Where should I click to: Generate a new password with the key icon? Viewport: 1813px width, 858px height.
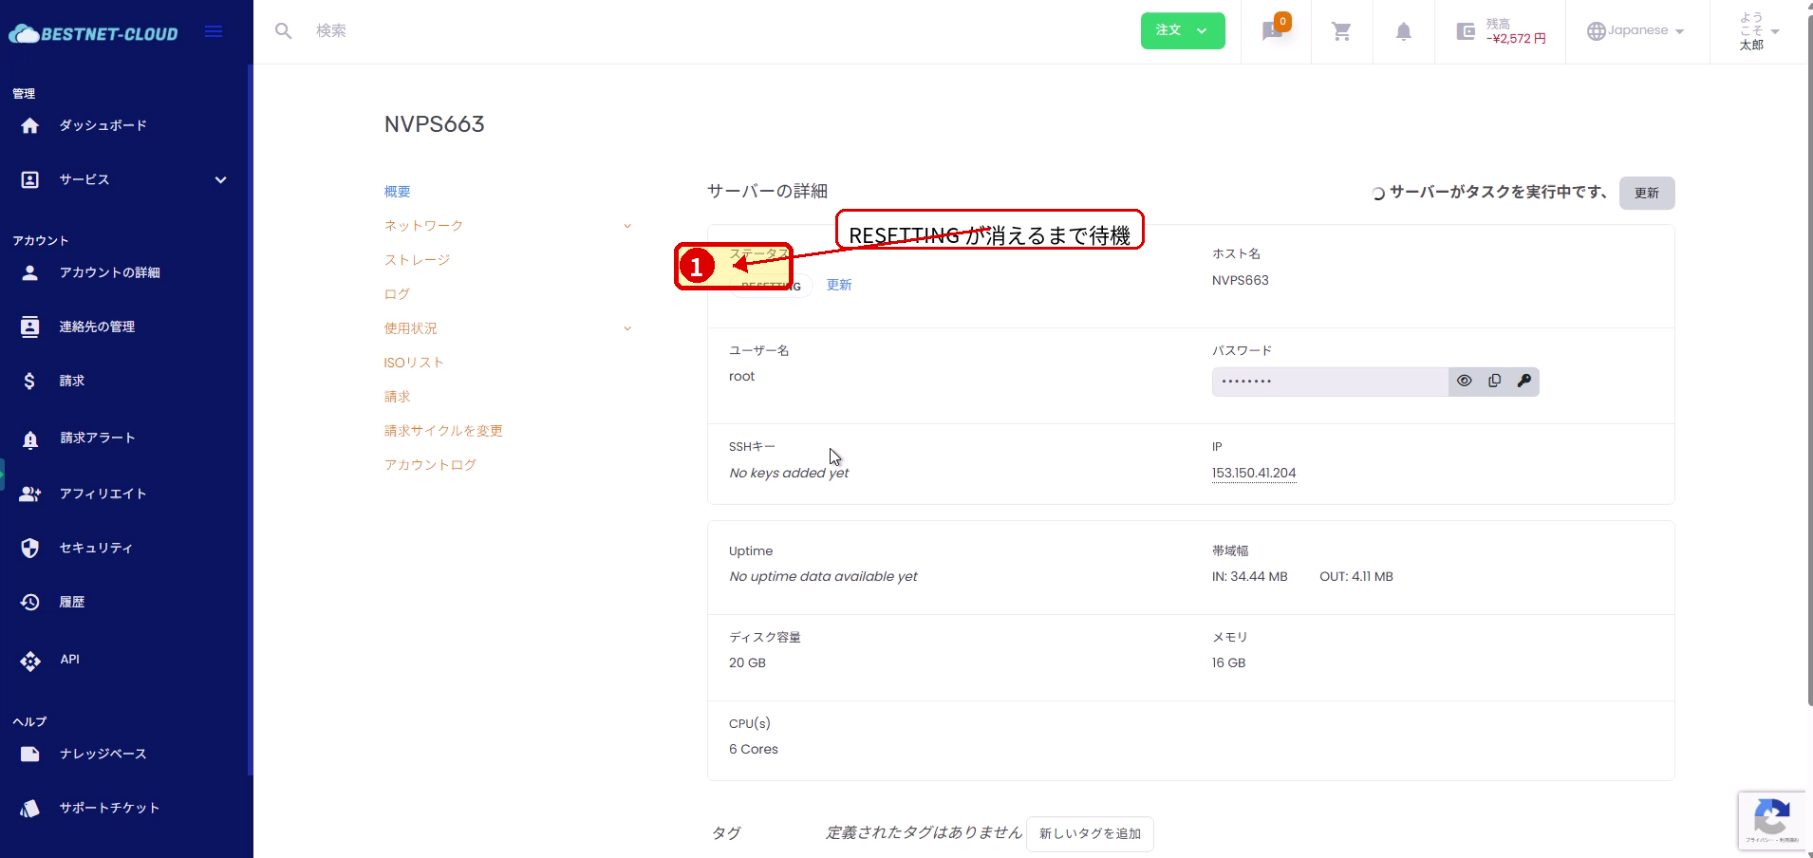click(x=1524, y=381)
